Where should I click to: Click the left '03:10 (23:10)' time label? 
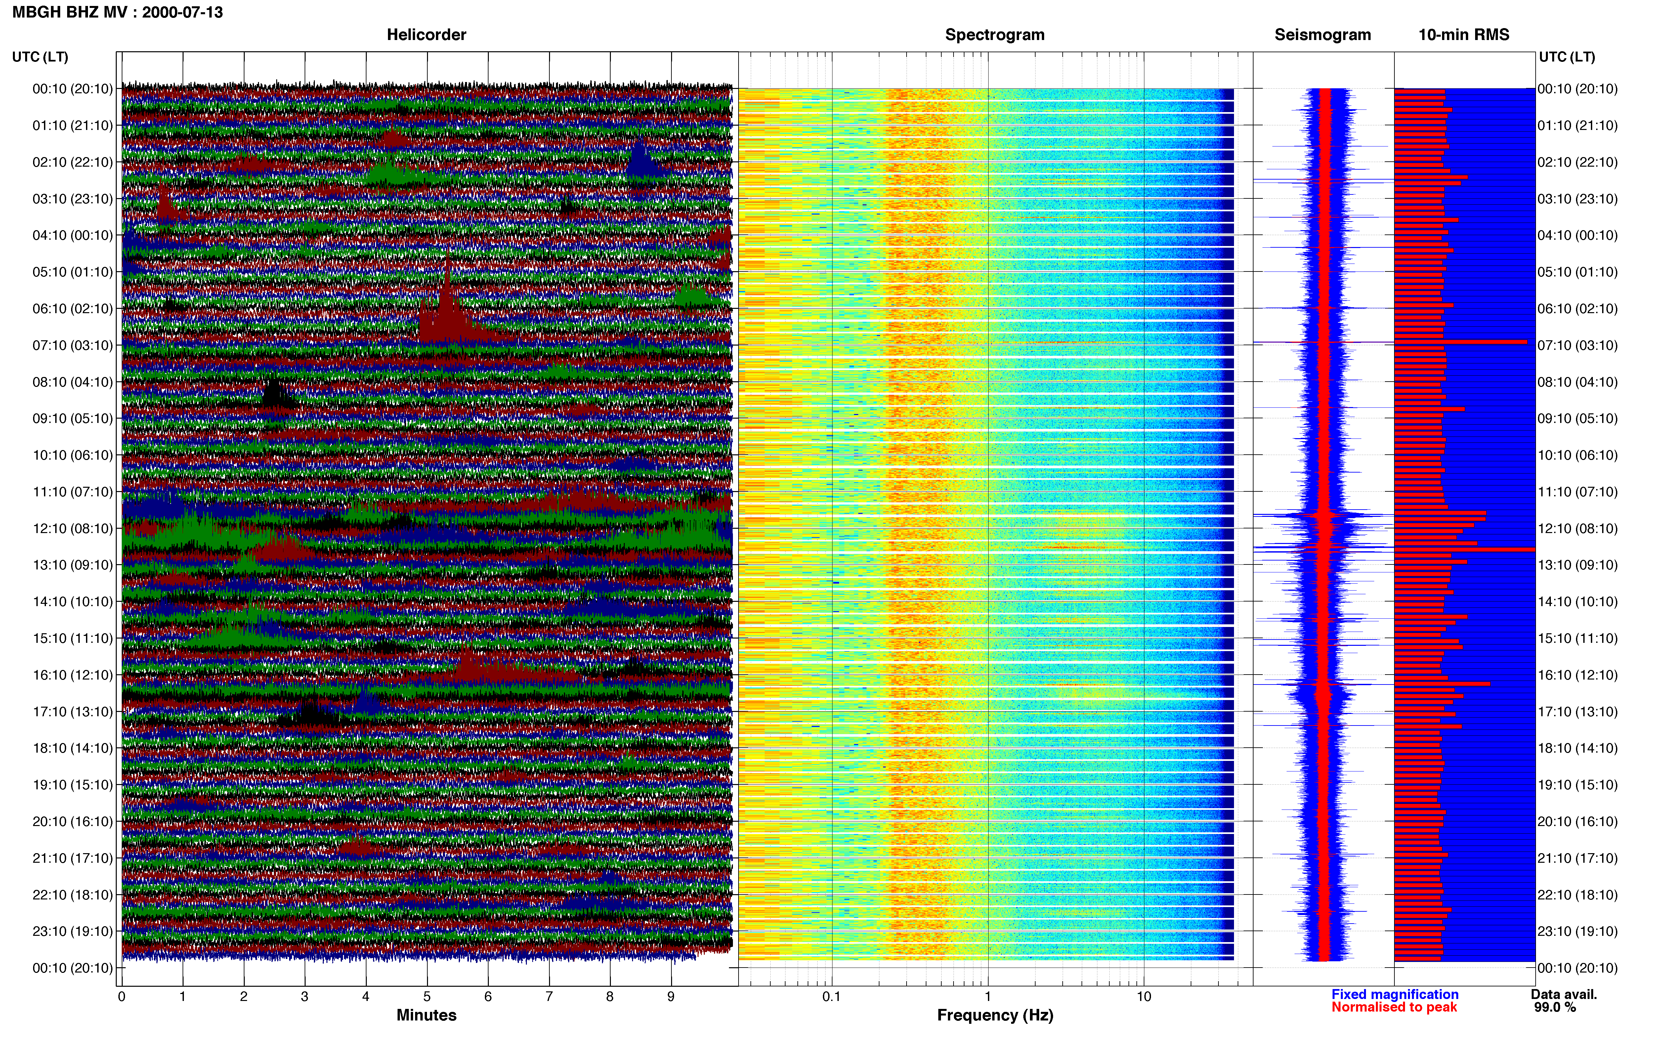click(73, 199)
